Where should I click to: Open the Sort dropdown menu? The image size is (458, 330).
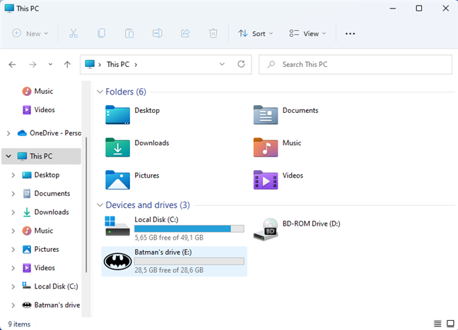[255, 34]
